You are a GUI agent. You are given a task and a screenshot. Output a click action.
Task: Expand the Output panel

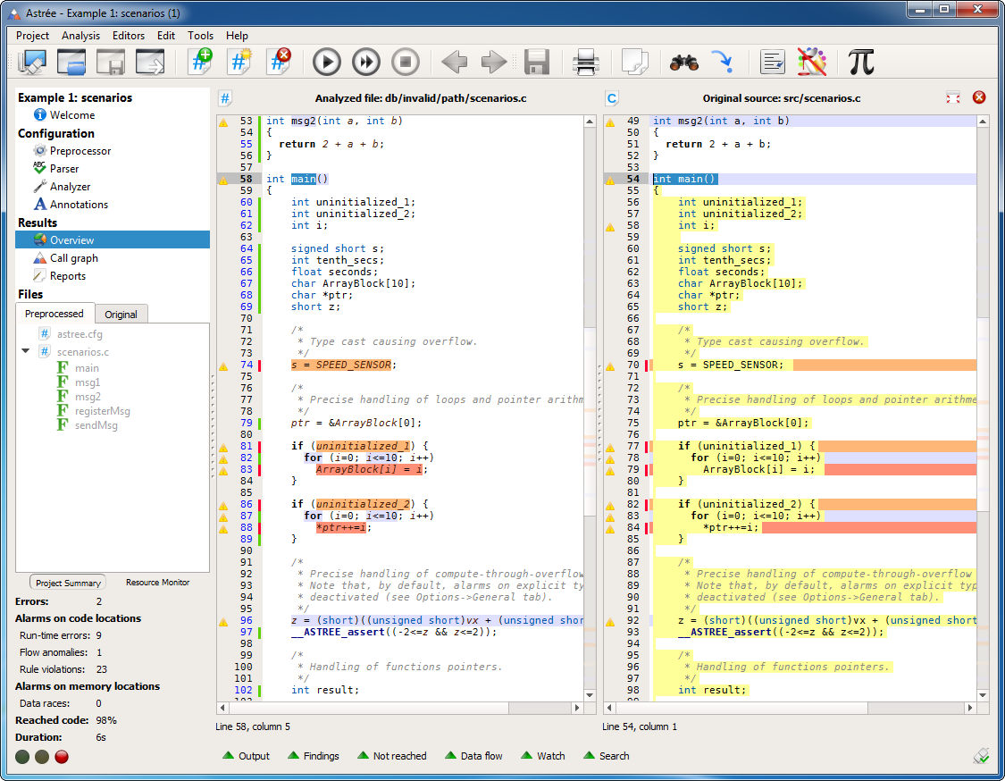[x=247, y=756]
